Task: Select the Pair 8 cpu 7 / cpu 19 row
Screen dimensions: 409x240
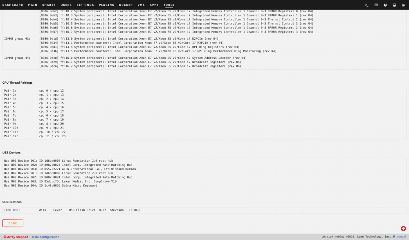Action: [34, 120]
